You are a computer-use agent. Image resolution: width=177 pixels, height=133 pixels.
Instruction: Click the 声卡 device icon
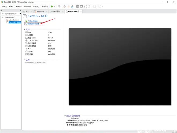tap(26, 49)
